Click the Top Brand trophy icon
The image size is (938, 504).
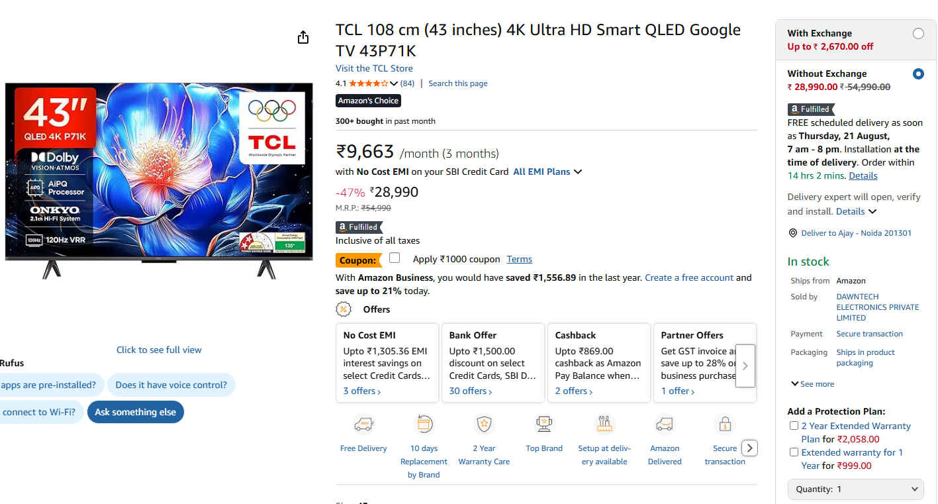(544, 425)
